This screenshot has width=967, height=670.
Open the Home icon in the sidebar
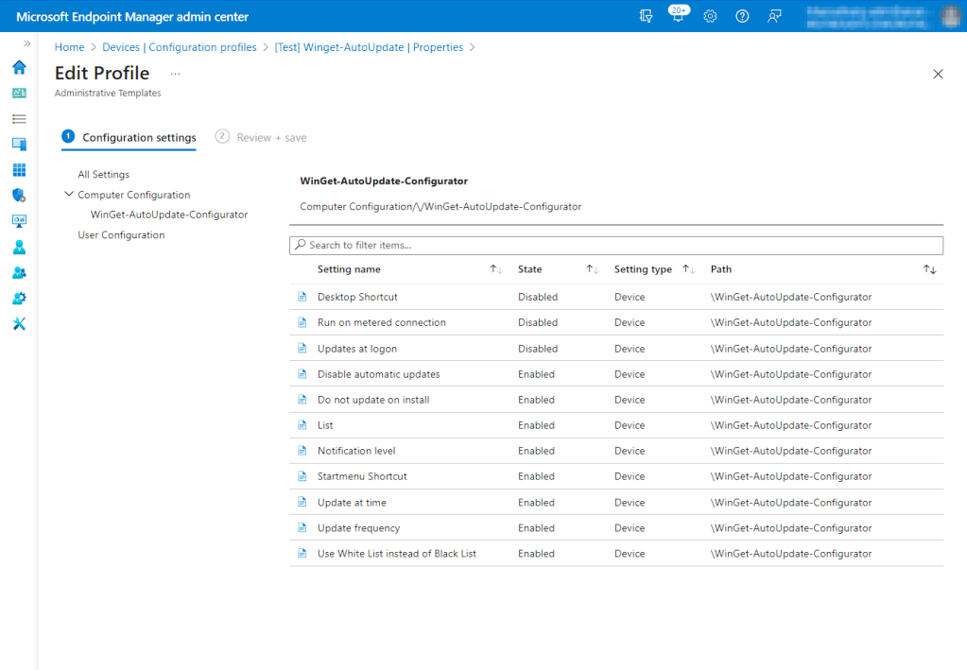coord(18,67)
